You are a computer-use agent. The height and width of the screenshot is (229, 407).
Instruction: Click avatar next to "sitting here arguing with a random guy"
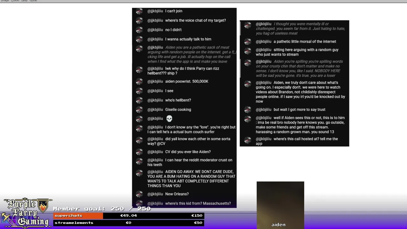[248, 51]
